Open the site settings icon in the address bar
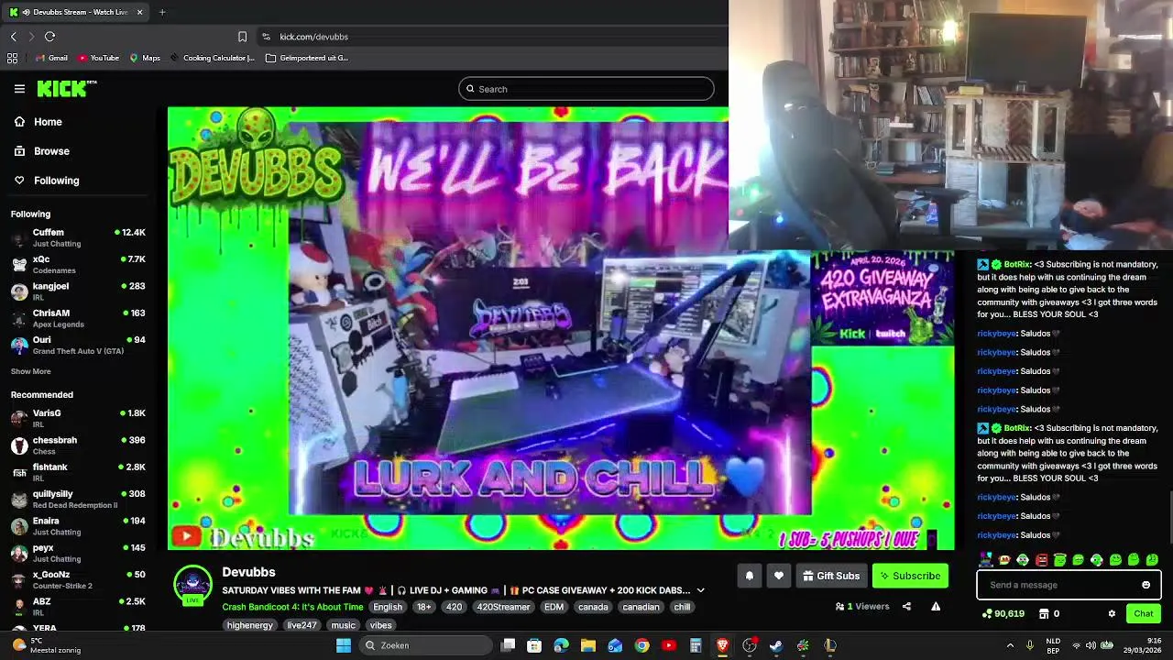 pyautogui.click(x=266, y=37)
